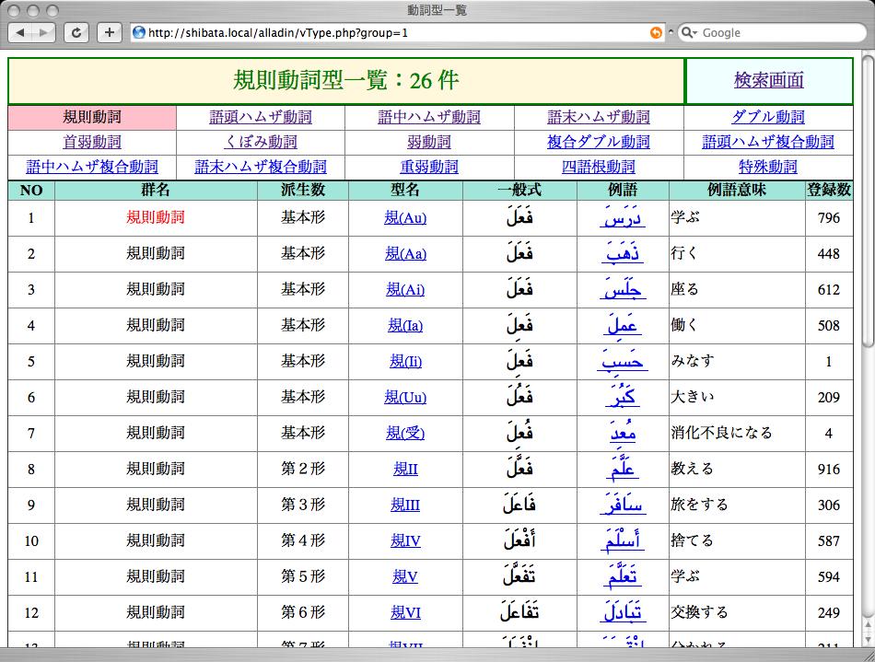Open the 検索画面 link

[769, 82]
